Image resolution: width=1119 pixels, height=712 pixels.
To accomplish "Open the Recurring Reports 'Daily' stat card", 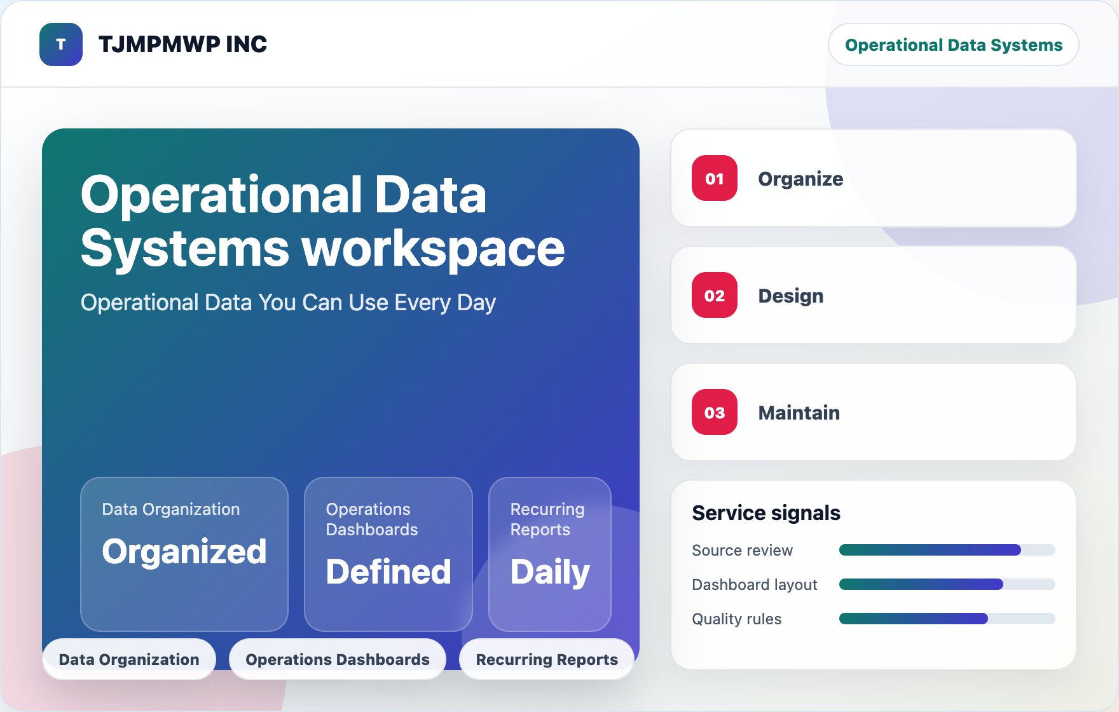I will [550, 554].
